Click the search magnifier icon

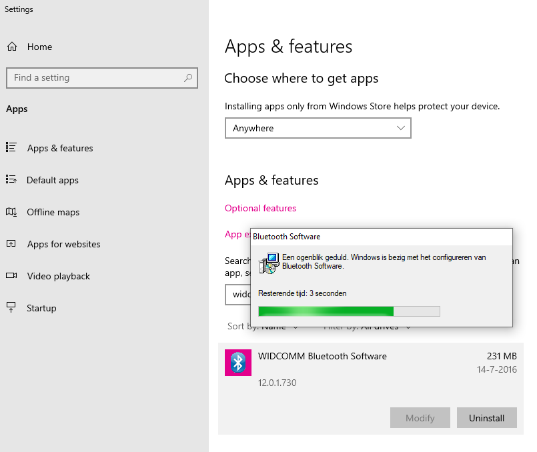(188, 78)
